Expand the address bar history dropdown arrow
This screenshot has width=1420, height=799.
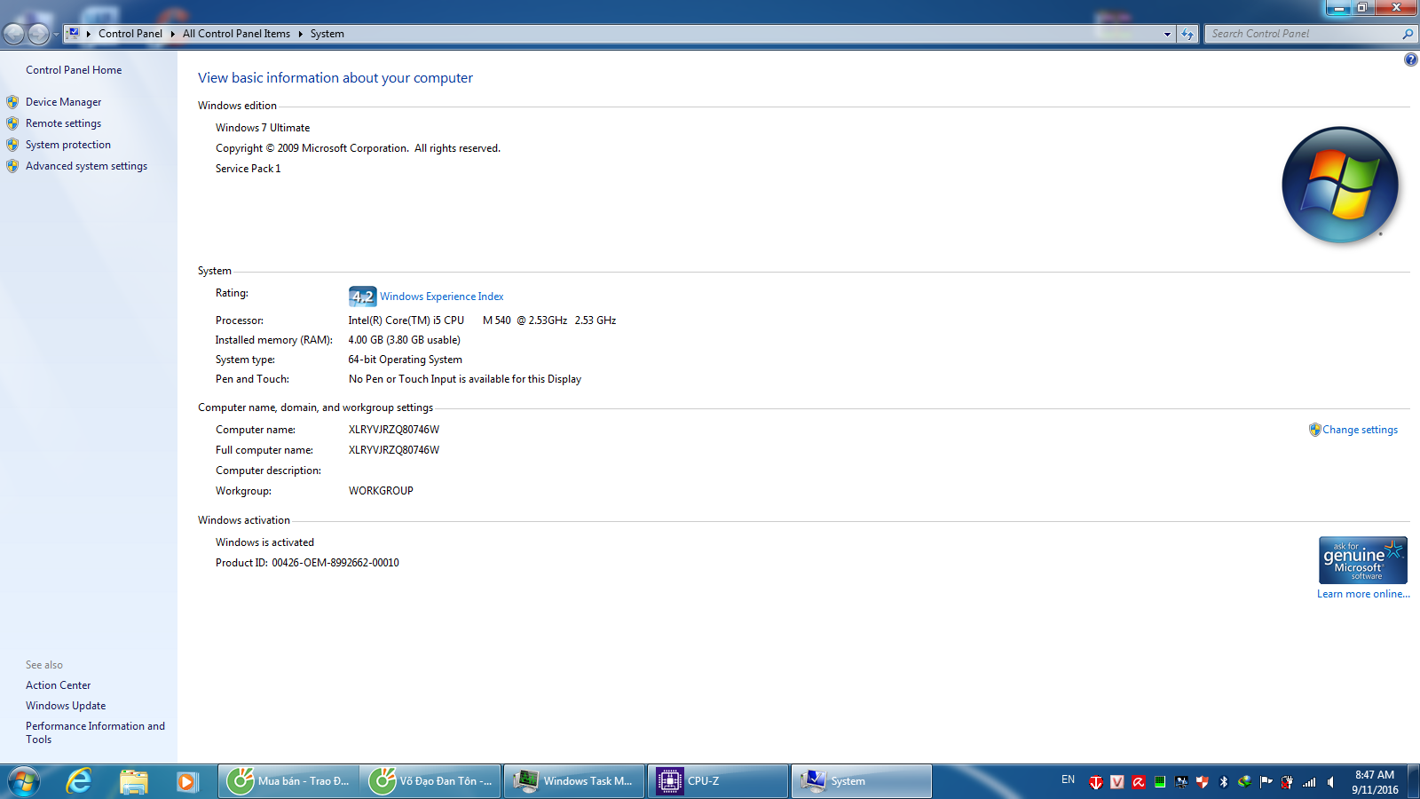[x=1167, y=34]
